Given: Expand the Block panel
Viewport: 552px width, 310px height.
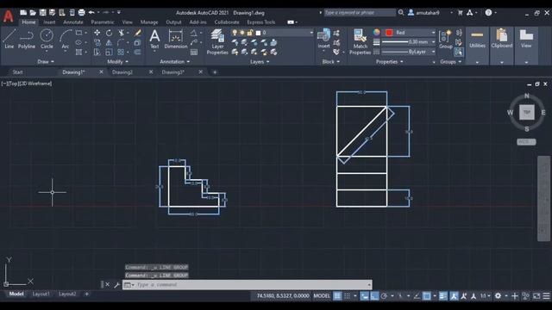Looking at the screenshot, I should 331,61.
